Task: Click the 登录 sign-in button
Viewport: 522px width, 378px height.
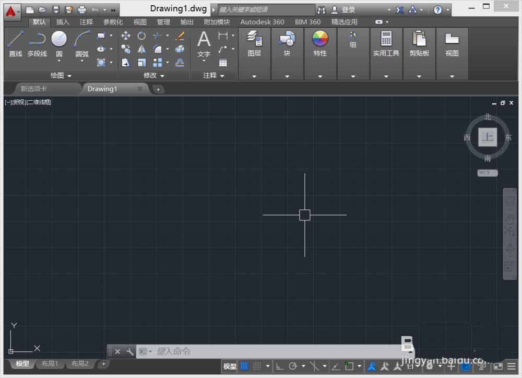Action: pyautogui.click(x=343, y=9)
